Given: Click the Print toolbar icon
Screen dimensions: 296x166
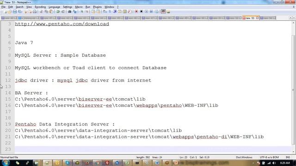Looking at the screenshot, I should tap(35, 12).
